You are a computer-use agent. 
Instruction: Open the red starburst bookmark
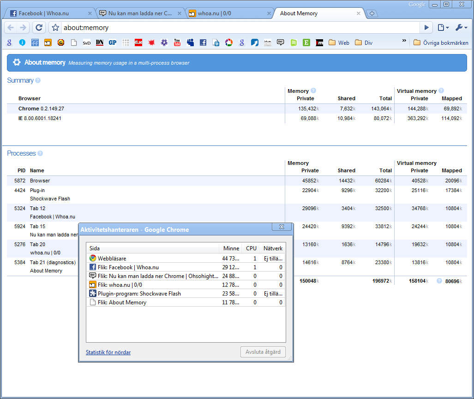click(151, 42)
